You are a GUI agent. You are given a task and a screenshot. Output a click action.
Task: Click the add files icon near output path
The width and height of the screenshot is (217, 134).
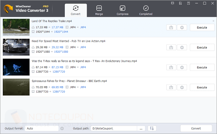coord(152,128)
